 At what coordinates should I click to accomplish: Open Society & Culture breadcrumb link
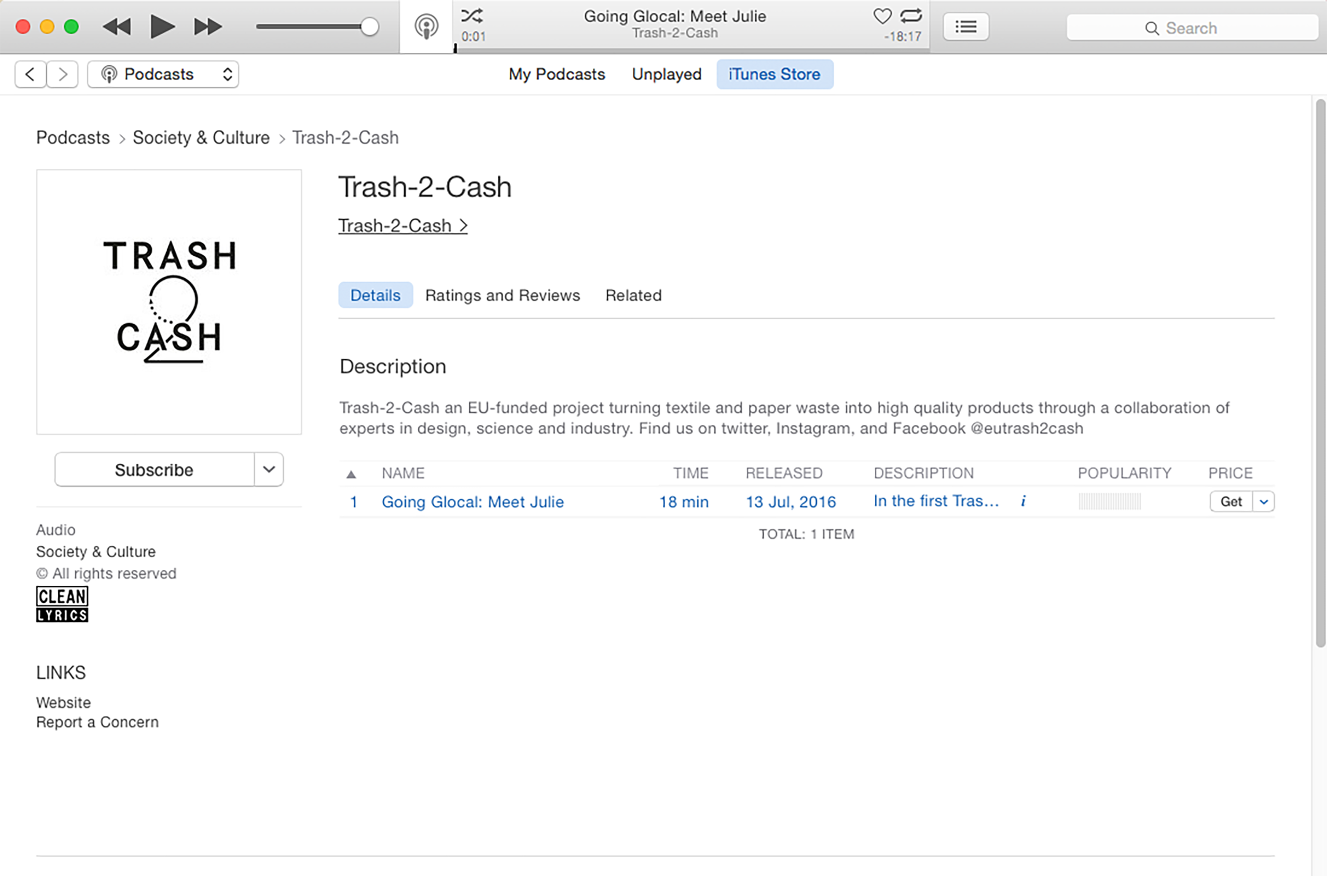tap(201, 137)
